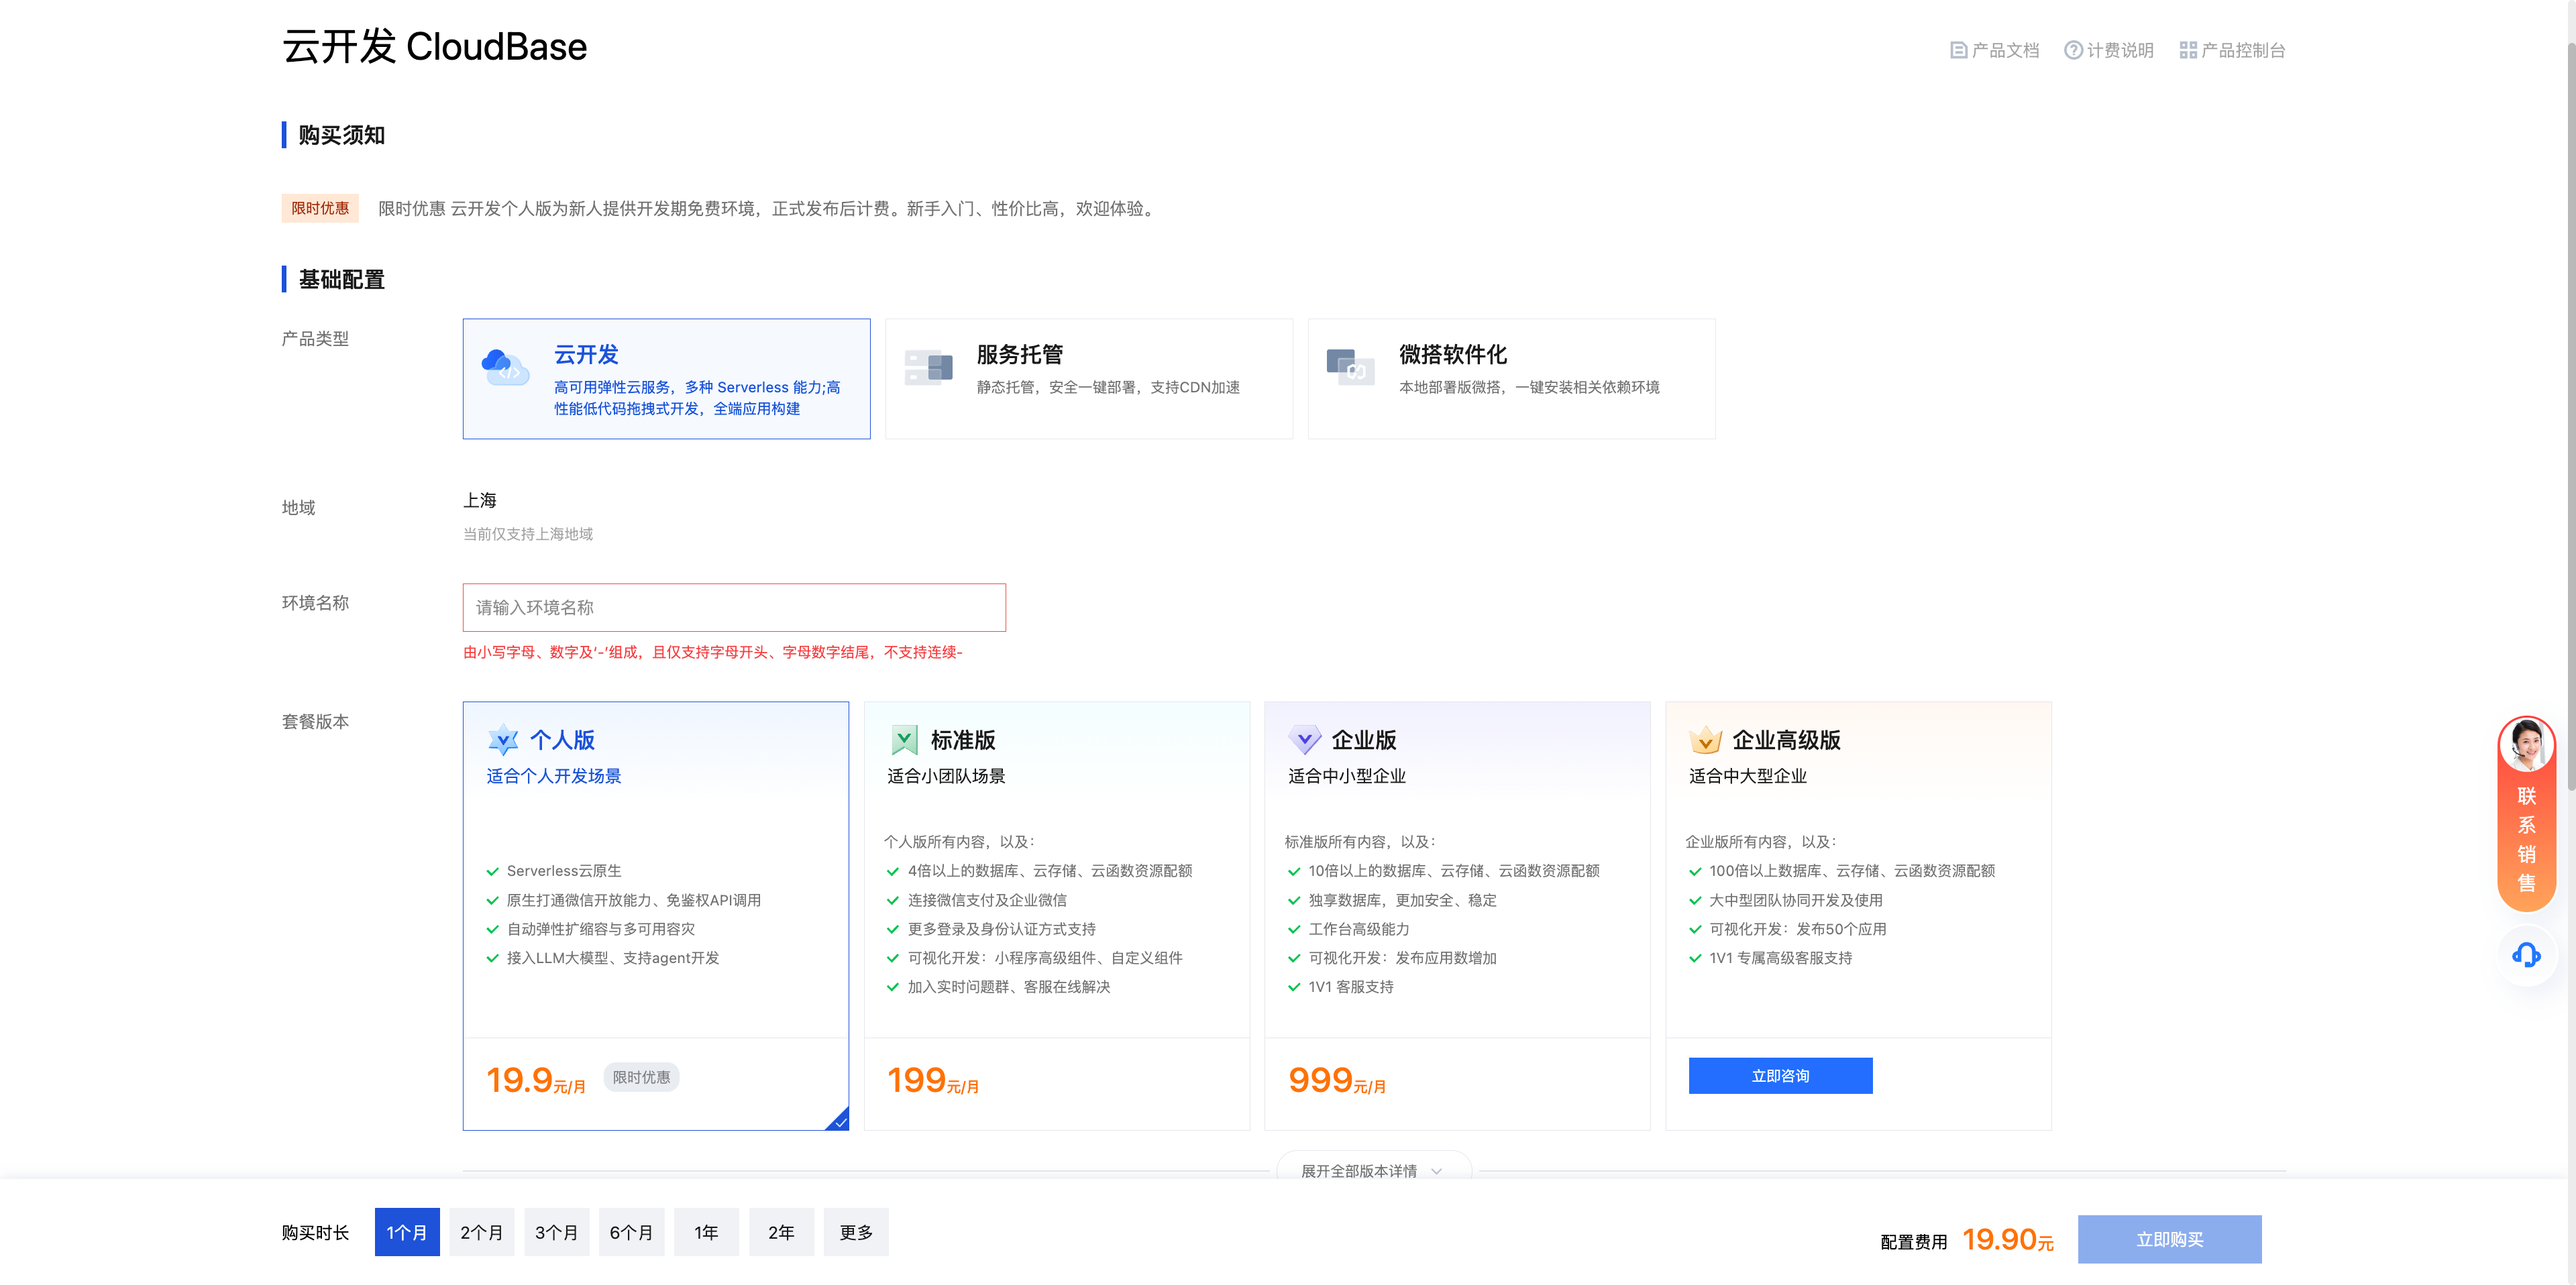Open 计费说明 billing help link

(2109, 50)
